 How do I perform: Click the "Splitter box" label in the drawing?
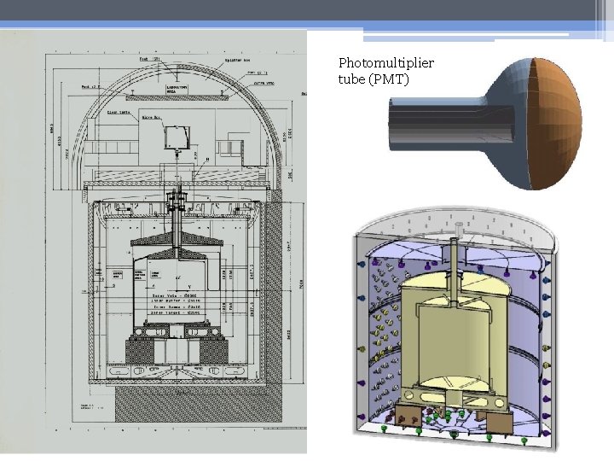coord(237,61)
